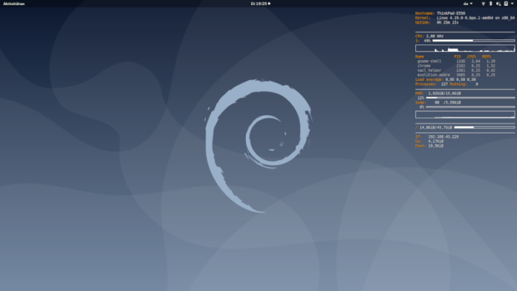Click the IP address 192.168.43.220
Image resolution: width=517 pixels, height=291 pixels.
[x=443, y=137]
